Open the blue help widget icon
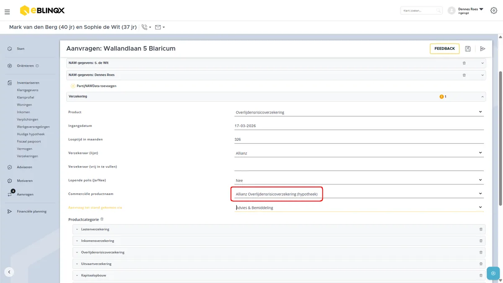 pos(493,273)
